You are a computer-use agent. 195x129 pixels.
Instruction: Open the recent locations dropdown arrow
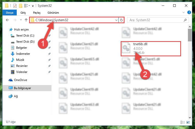pos(21,20)
